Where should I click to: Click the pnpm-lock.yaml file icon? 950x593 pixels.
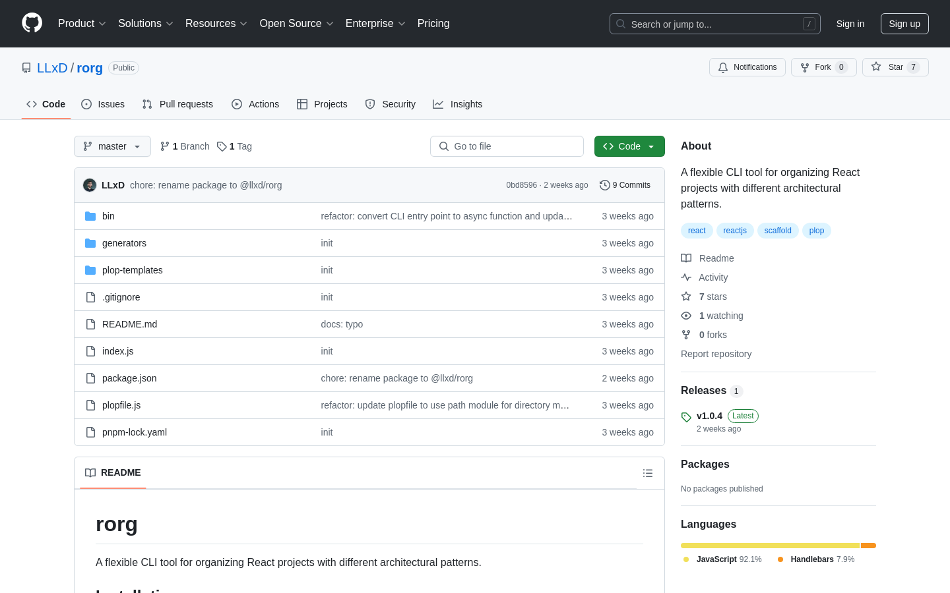pos(90,432)
